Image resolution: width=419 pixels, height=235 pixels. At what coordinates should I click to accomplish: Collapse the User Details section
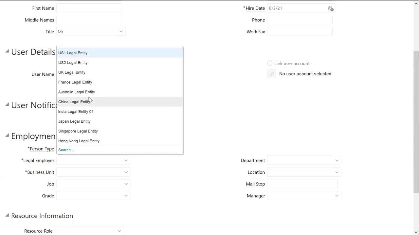pos(7,51)
